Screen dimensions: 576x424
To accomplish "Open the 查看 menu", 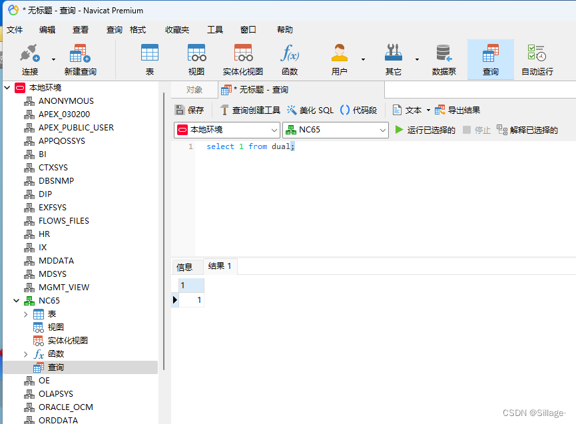I will tap(80, 30).
